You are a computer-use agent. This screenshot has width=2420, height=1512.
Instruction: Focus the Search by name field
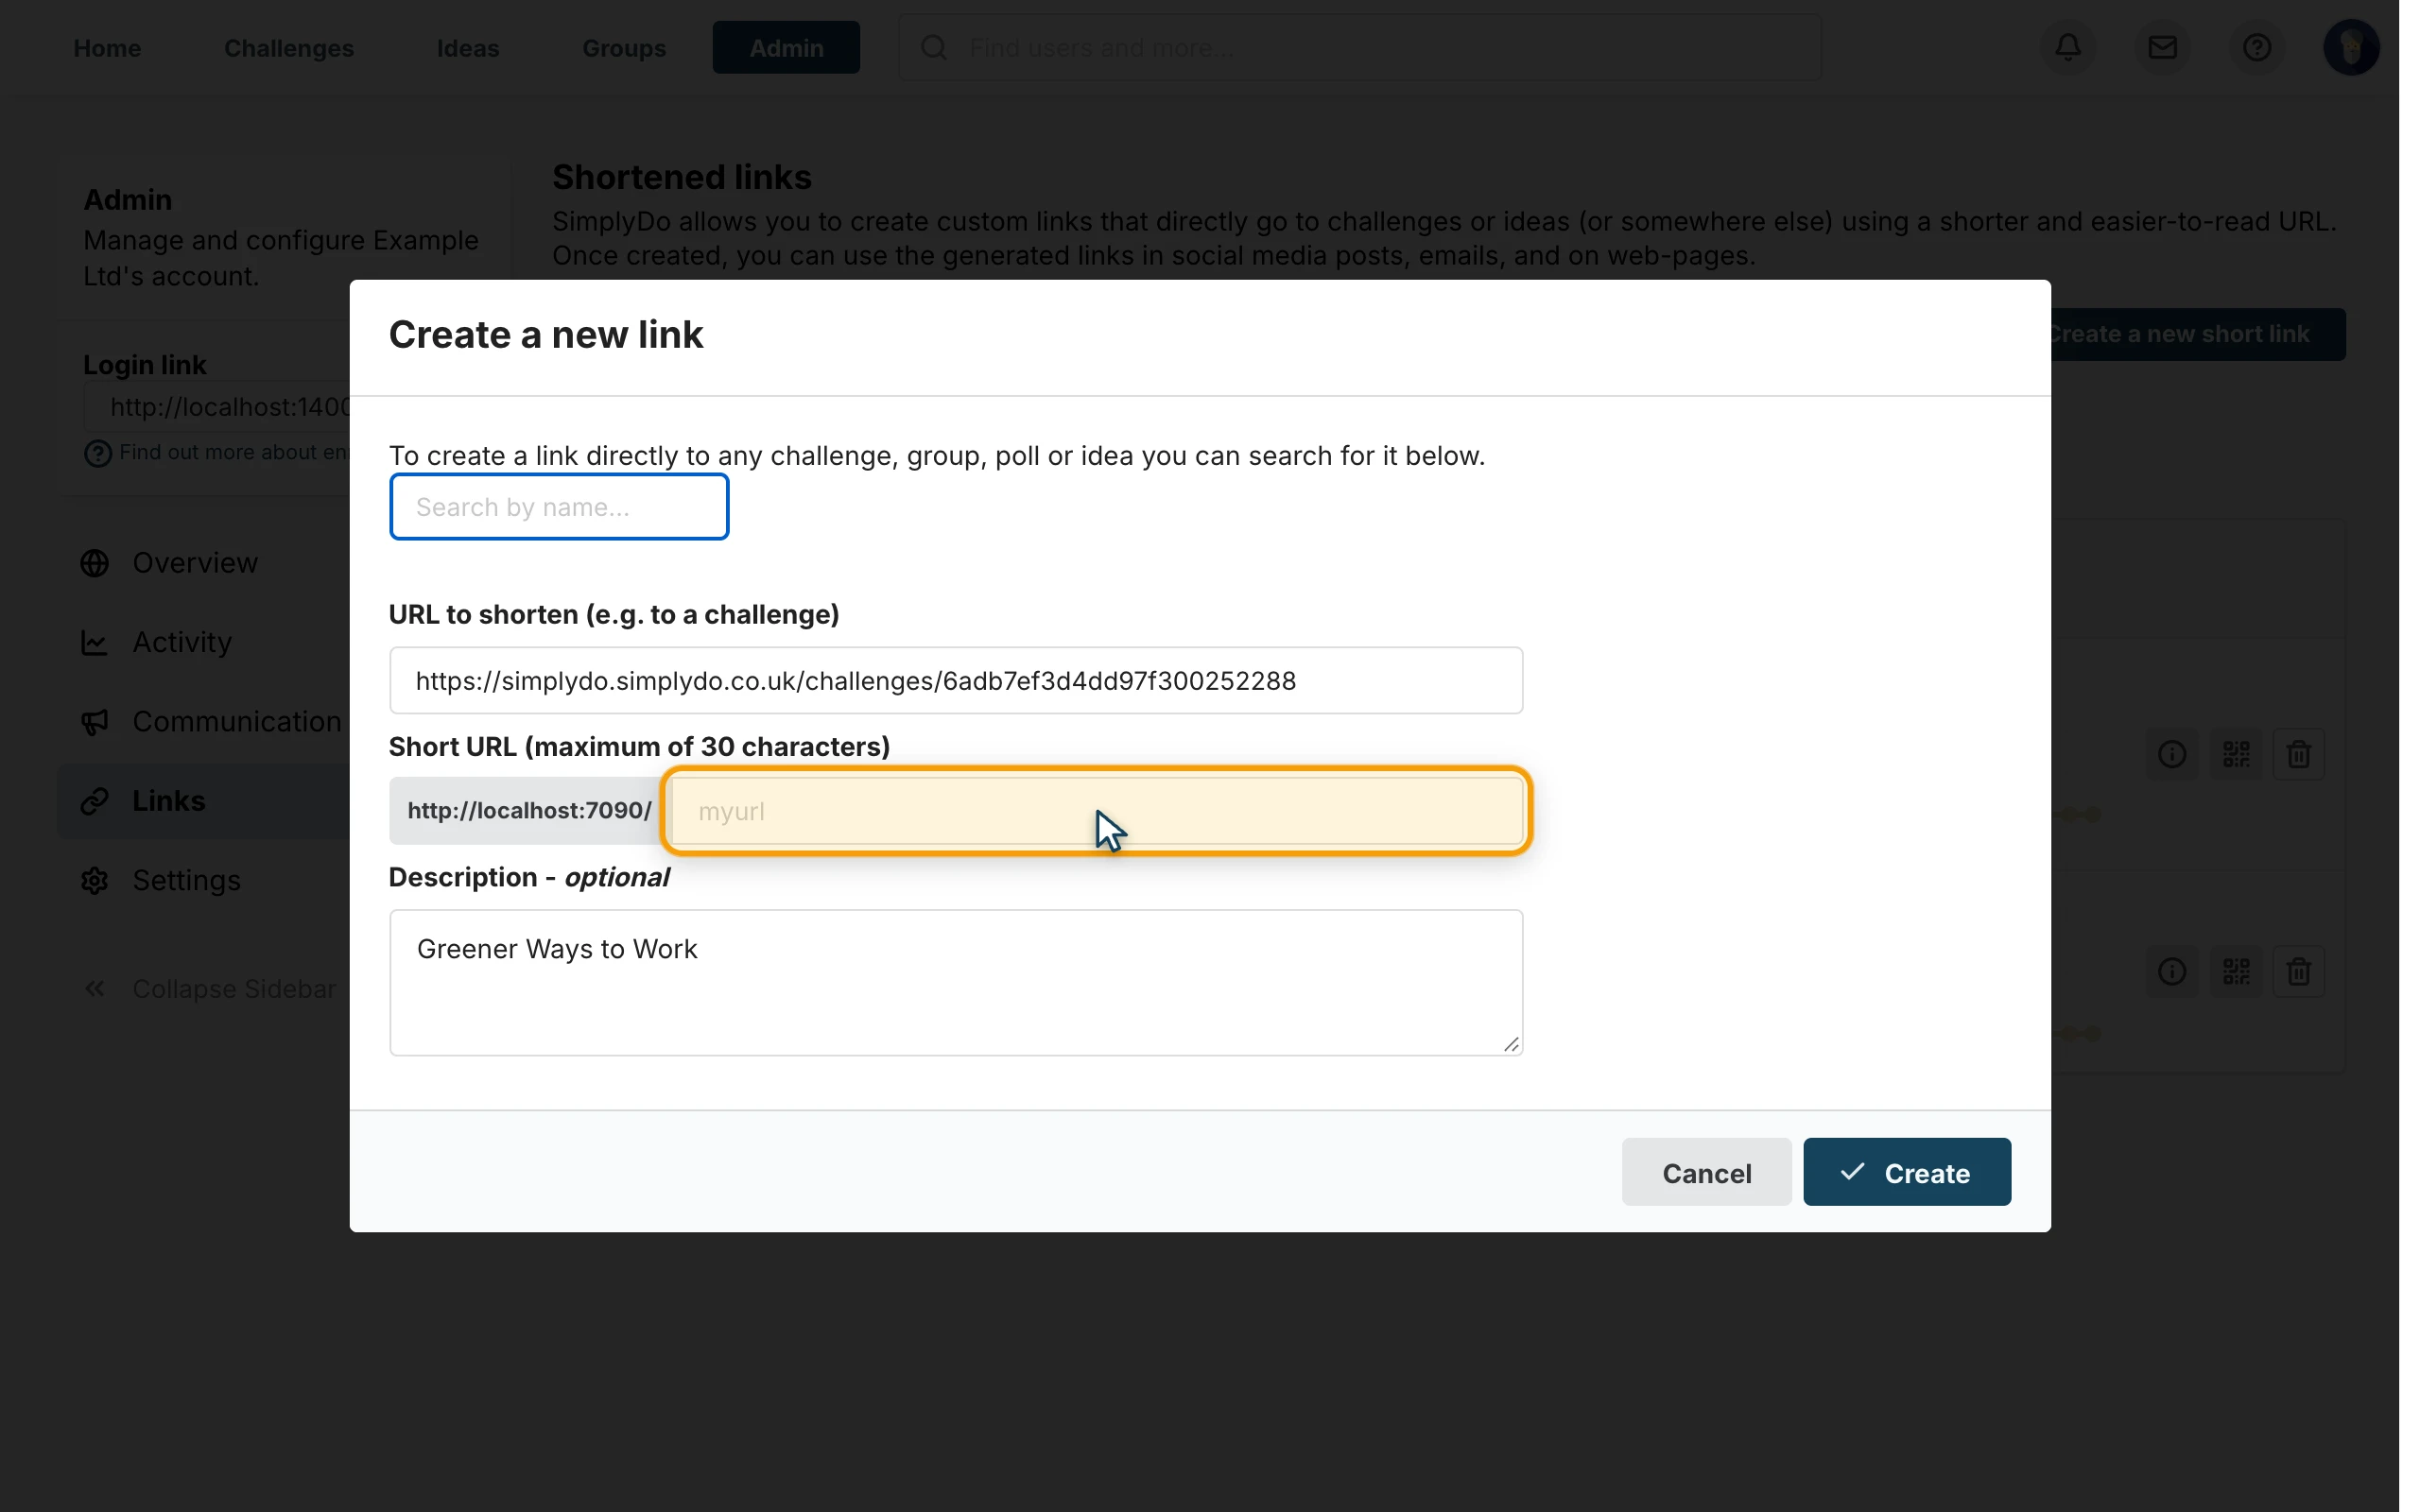(x=559, y=507)
